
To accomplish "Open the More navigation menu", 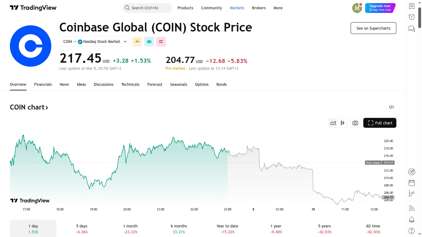I will coord(278,8).
